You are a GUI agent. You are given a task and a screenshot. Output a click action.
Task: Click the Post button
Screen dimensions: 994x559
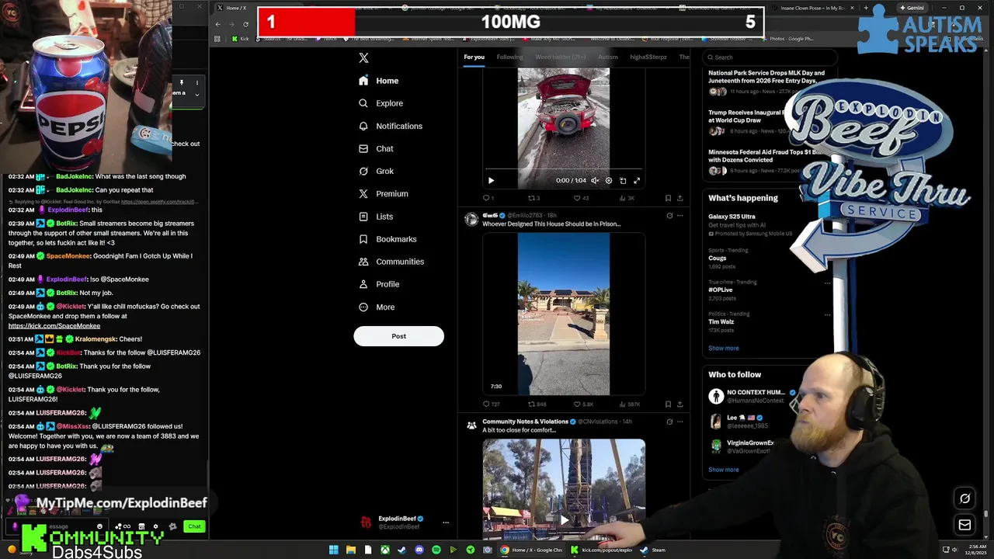398,336
